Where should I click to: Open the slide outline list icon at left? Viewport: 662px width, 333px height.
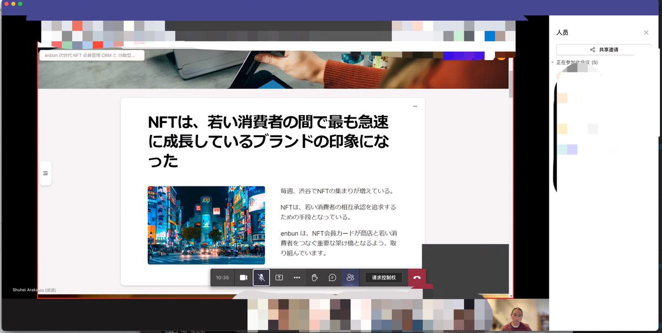(x=46, y=173)
